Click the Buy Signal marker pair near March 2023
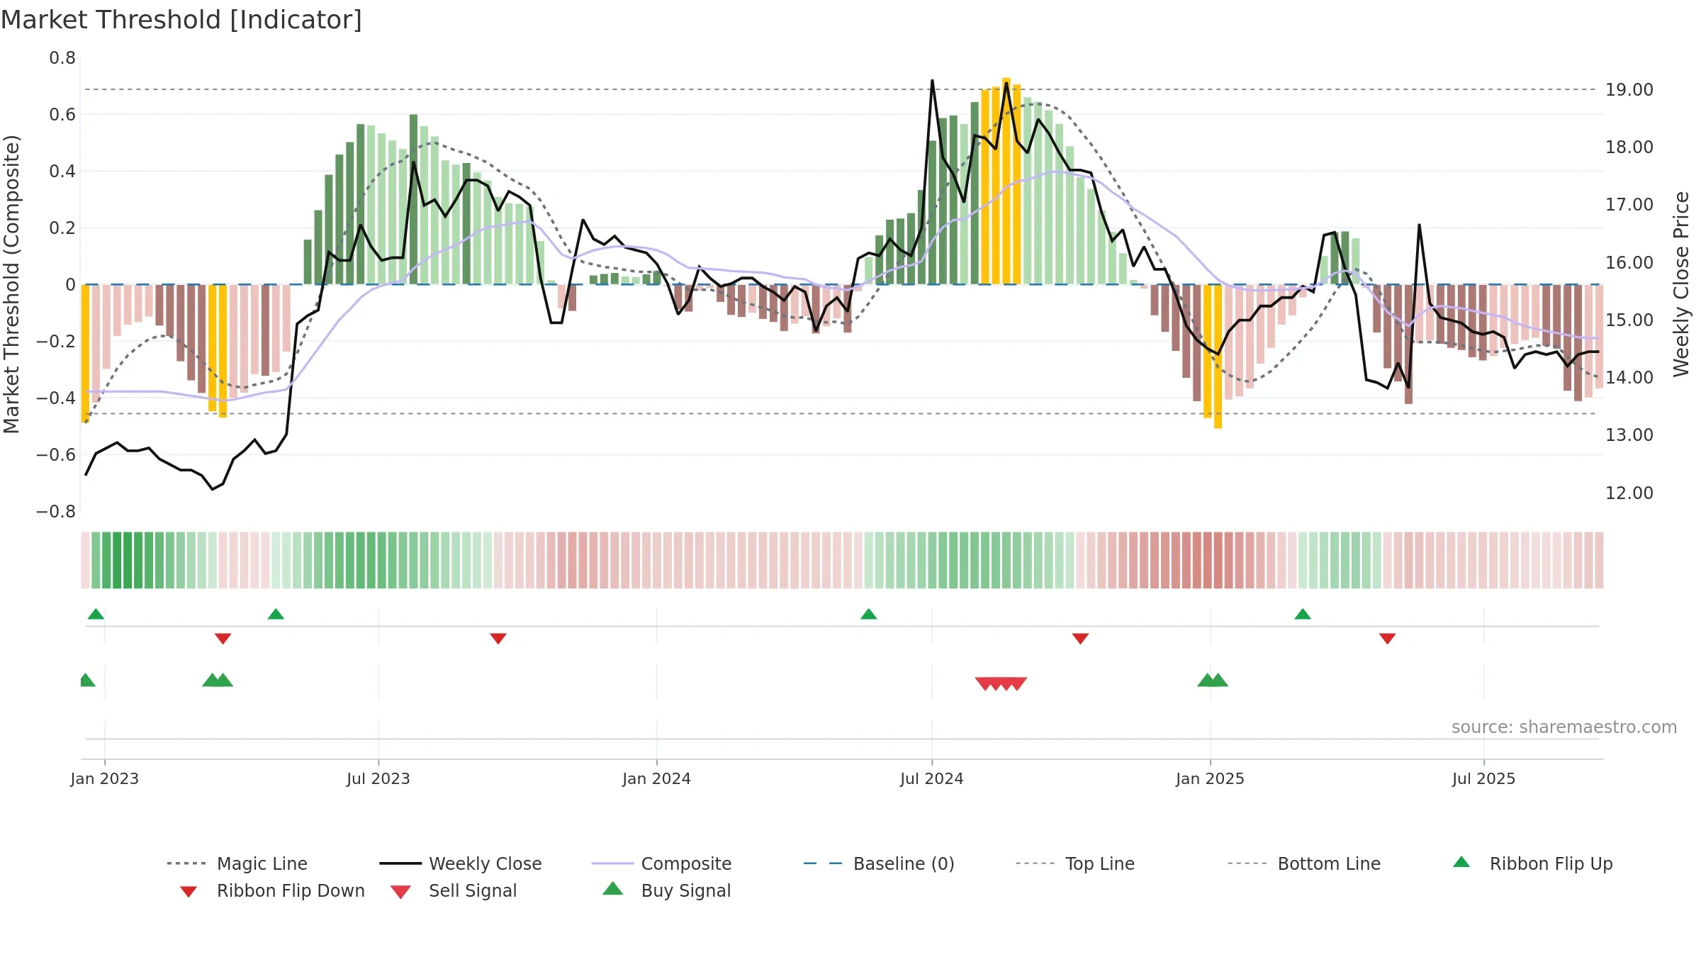 [218, 680]
